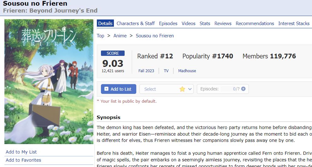Click Add to Favorites link
Screen dimensions: 312x167
[x=23, y=160]
